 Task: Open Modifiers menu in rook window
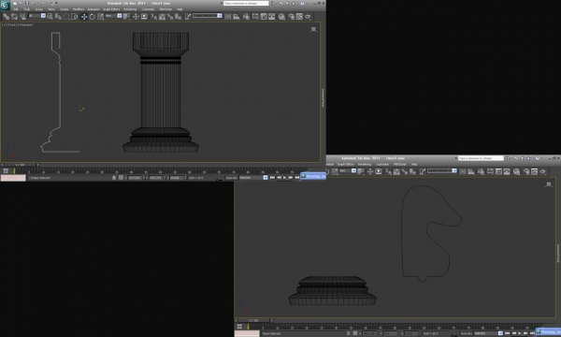click(x=79, y=9)
